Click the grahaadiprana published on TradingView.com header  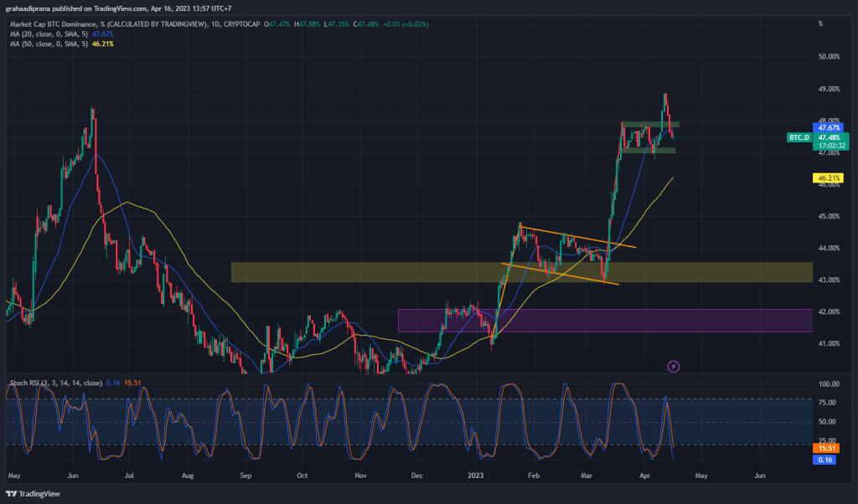click(x=118, y=8)
